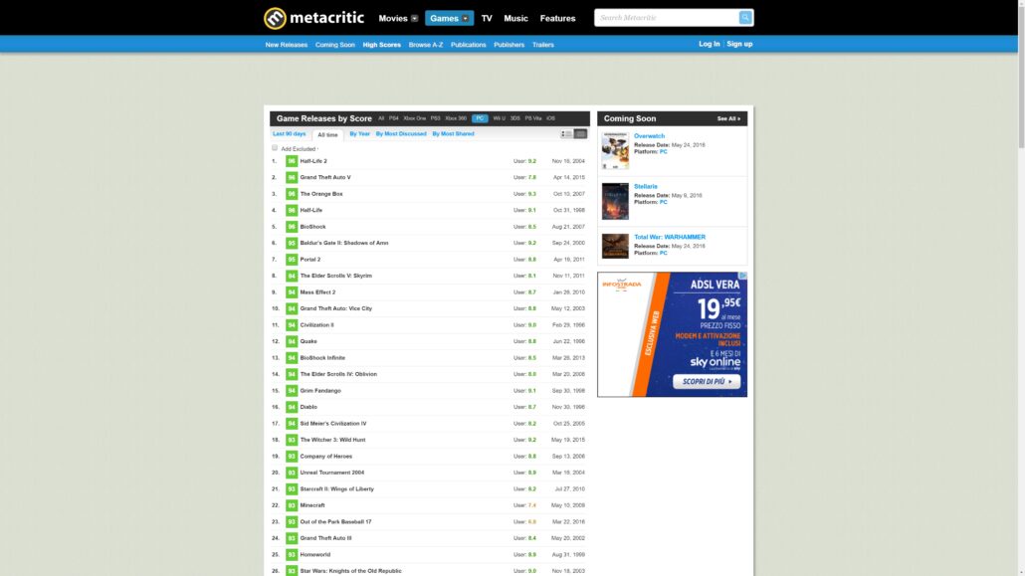Click the Metacritic logo icon
The width and height of the screenshot is (1025, 576).
276,18
